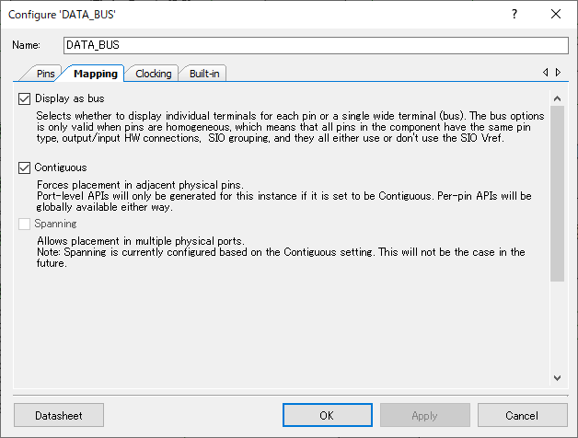Toggle the Display as bus checkbox
This screenshot has height=438, width=578.
[24, 98]
